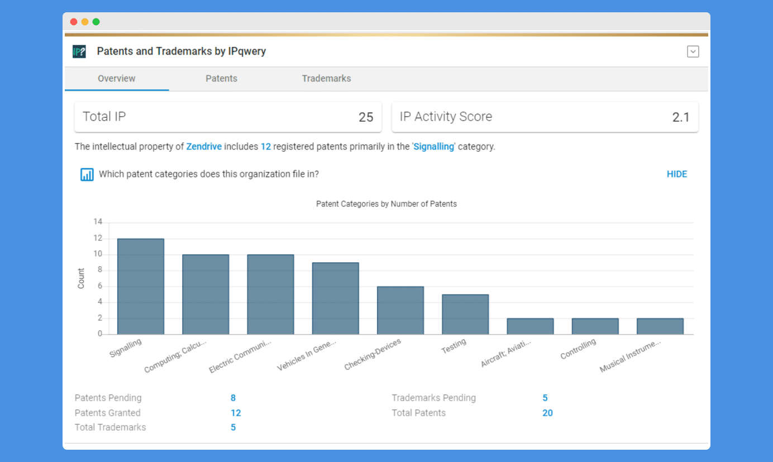Click the IPqwery logo icon
This screenshot has height=462, width=773.
point(79,51)
